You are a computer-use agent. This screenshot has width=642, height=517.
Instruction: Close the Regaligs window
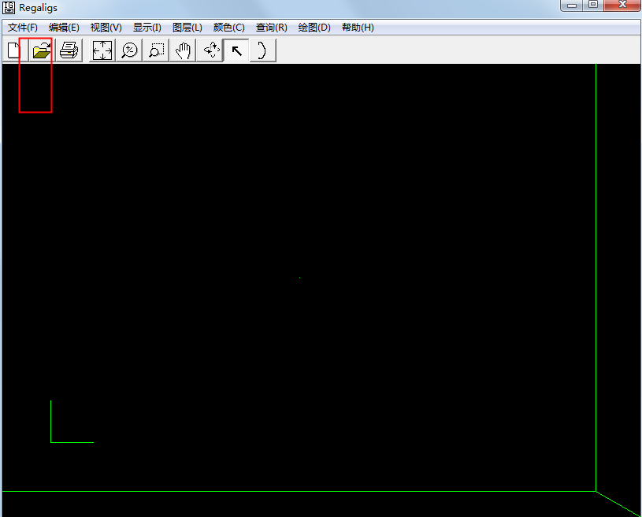(x=622, y=6)
